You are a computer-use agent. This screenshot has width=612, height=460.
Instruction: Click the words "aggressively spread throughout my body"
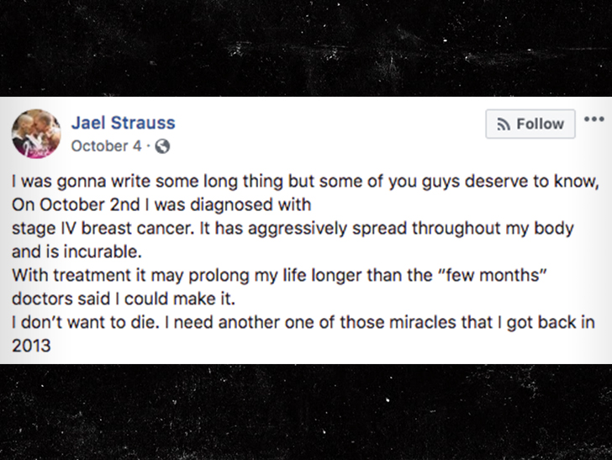click(411, 229)
